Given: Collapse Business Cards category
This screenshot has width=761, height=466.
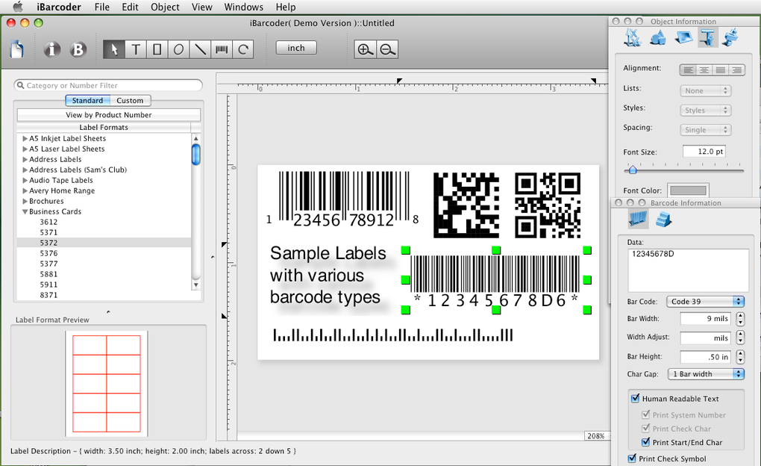Looking at the screenshot, I should pos(25,211).
